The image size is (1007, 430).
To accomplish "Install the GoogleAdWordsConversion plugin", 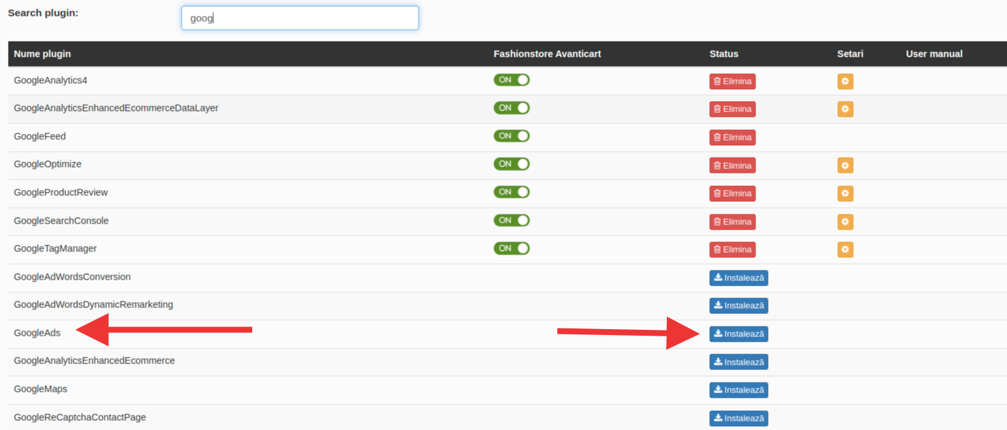I will tap(739, 278).
